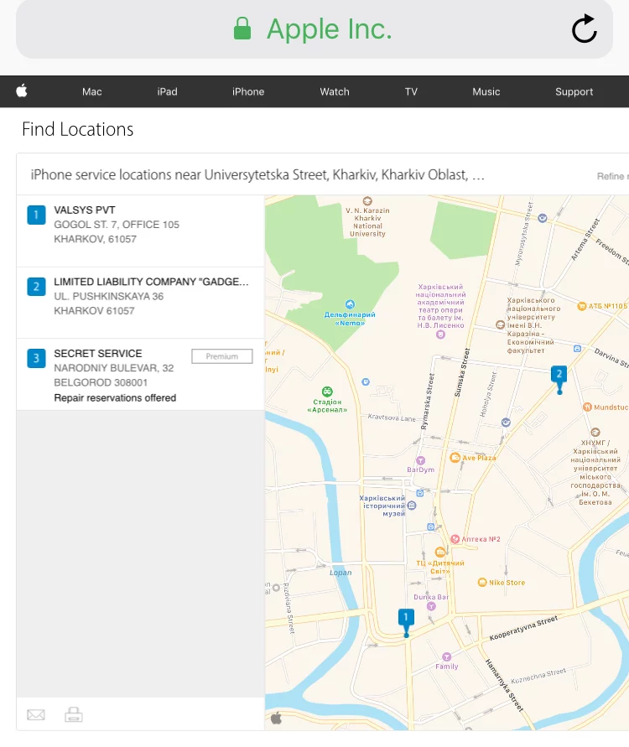Click the printer icon
This screenshot has height=747, width=629.
click(74, 715)
